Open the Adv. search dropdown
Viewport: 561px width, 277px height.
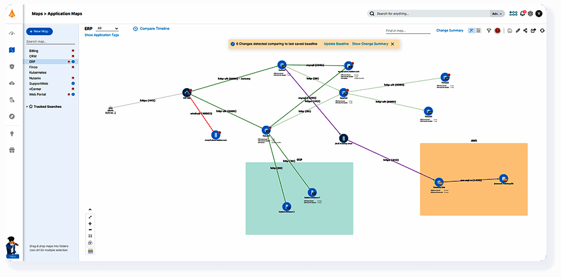coord(497,13)
